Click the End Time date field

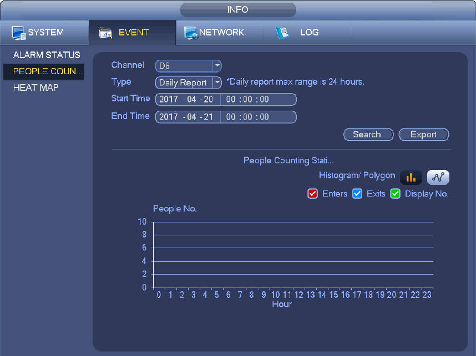click(188, 117)
